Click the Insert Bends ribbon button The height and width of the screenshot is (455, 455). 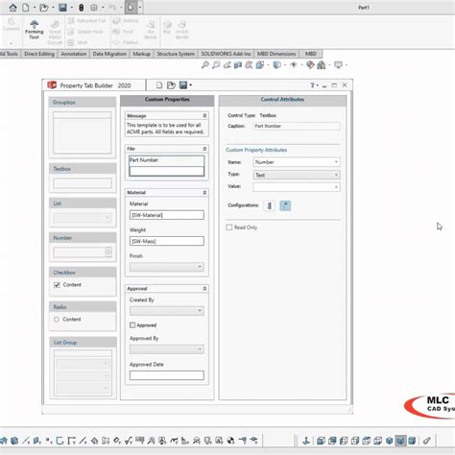(182, 30)
